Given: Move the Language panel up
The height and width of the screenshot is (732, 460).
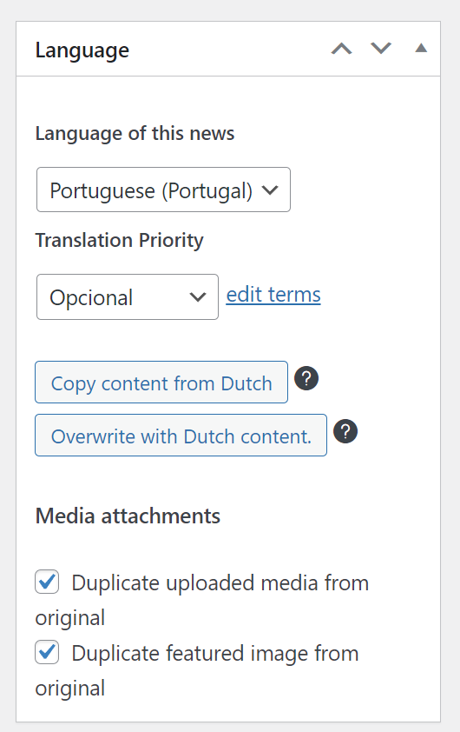Looking at the screenshot, I should coord(342,49).
